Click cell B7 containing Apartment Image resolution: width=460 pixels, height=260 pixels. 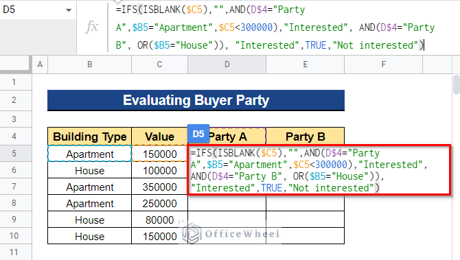click(x=90, y=187)
